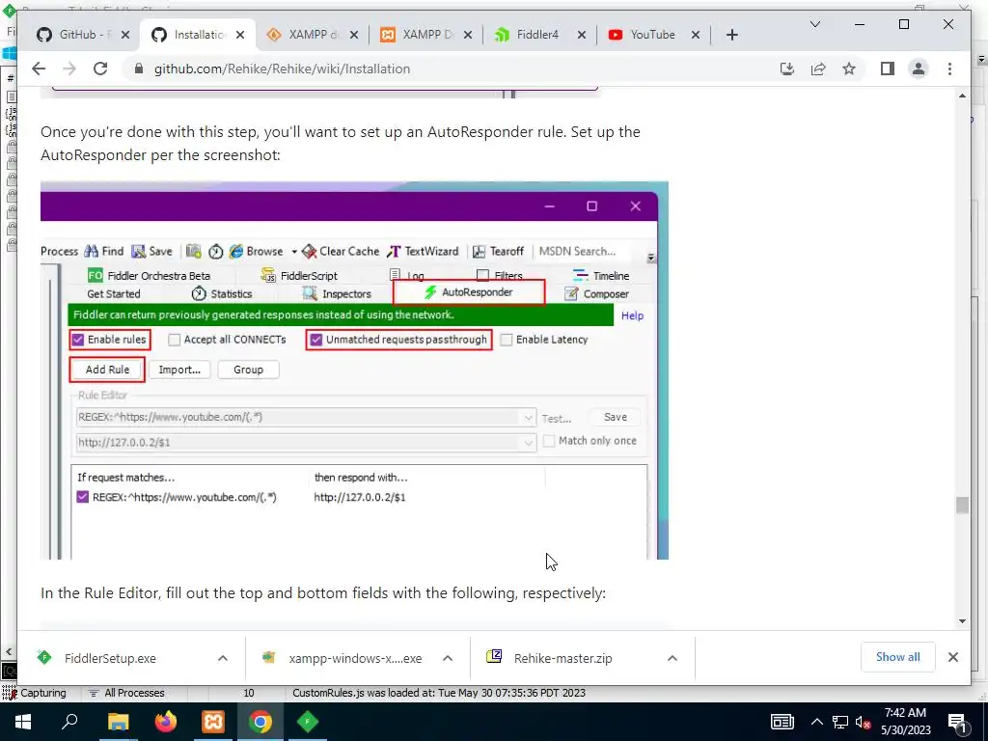Close the YouTube tab
Image resolution: width=988 pixels, height=741 pixels.
[x=696, y=35]
